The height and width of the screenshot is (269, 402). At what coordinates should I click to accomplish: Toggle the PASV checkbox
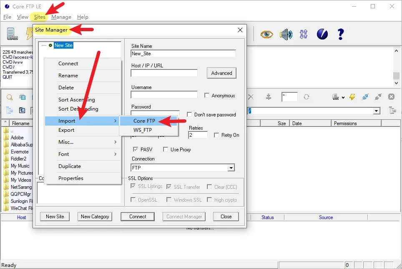point(135,149)
